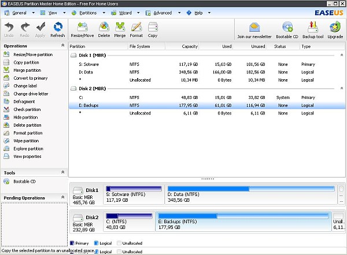Click the View properties sidebar icon
Viewport: 347px width, 255px height.
pos(6,156)
